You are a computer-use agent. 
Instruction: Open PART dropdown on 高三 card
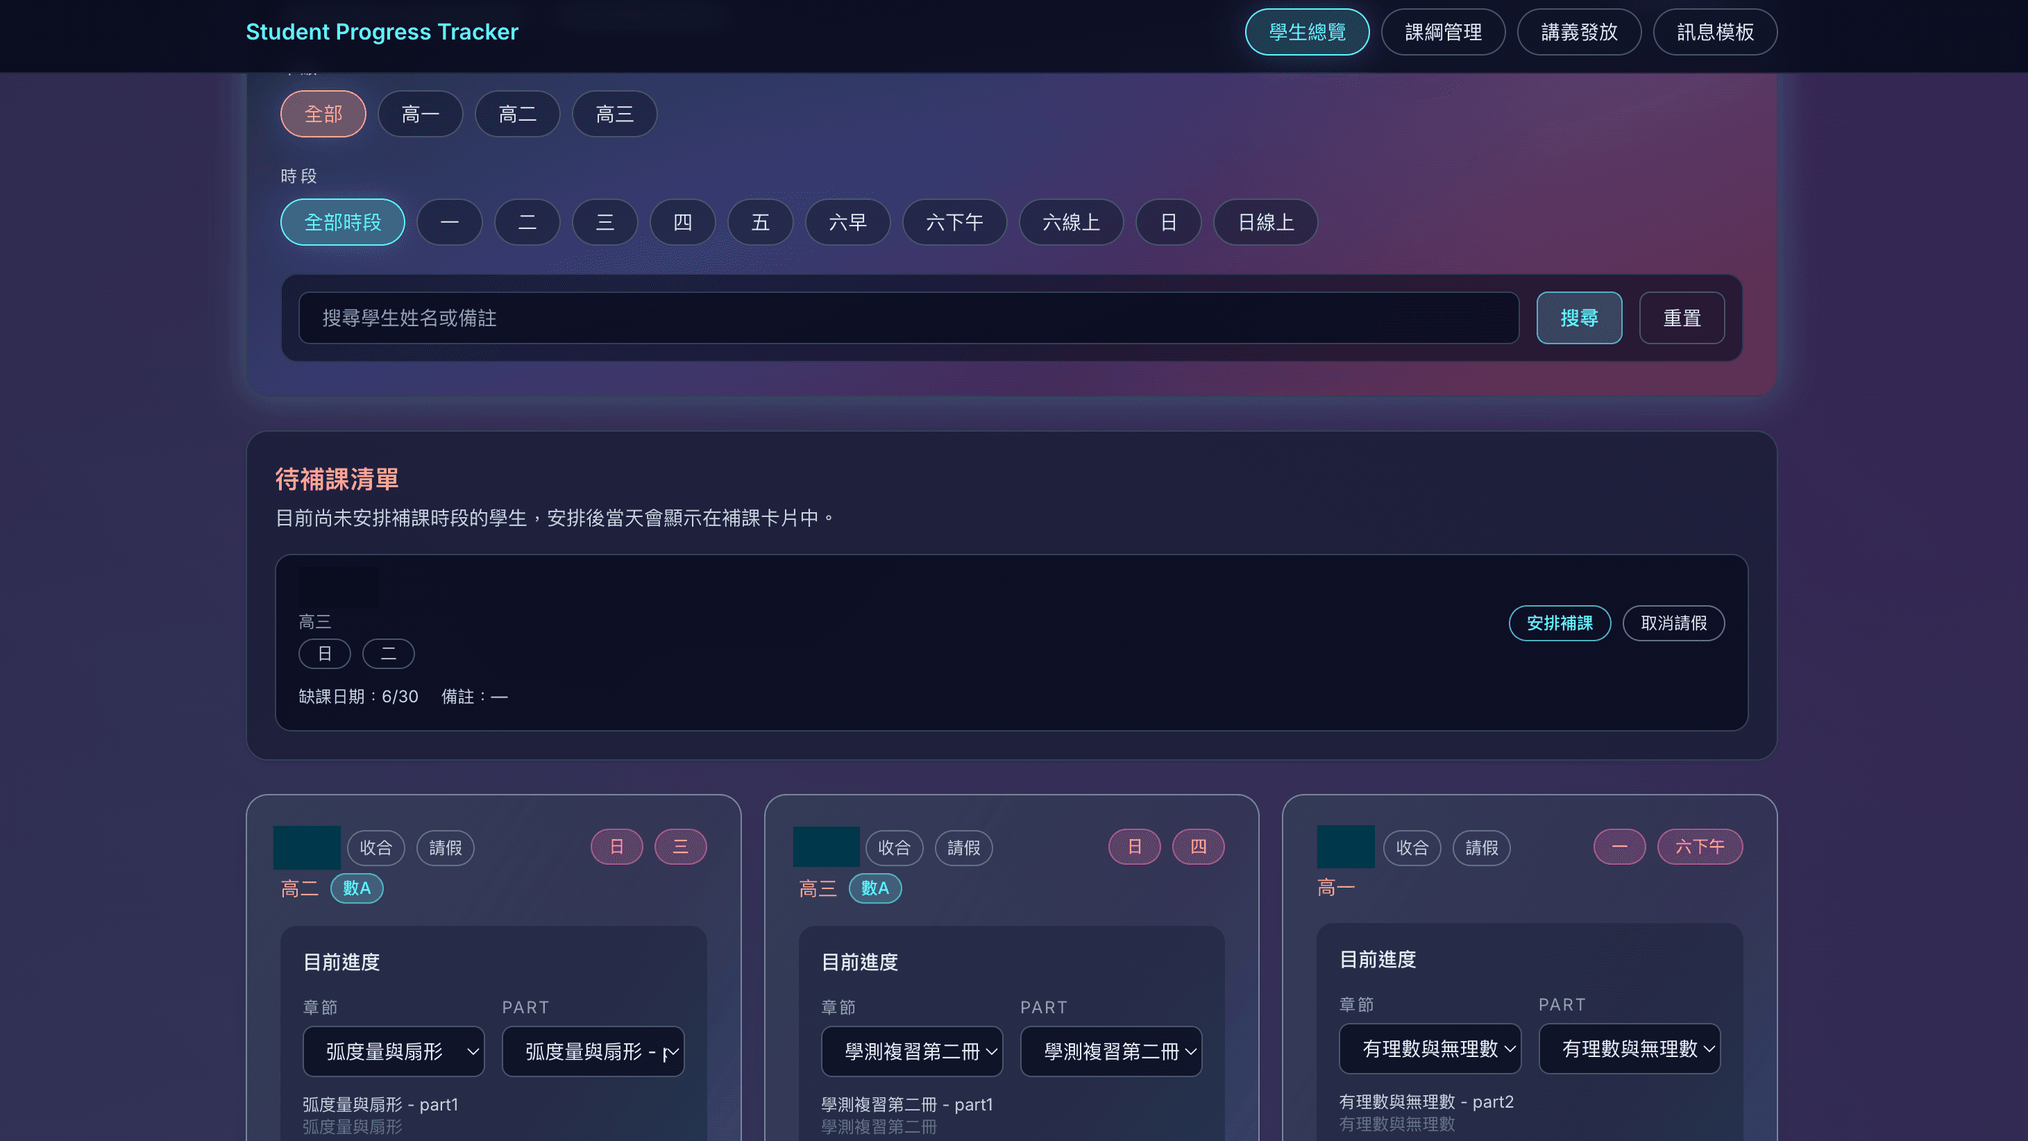click(x=1112, y=1051)
